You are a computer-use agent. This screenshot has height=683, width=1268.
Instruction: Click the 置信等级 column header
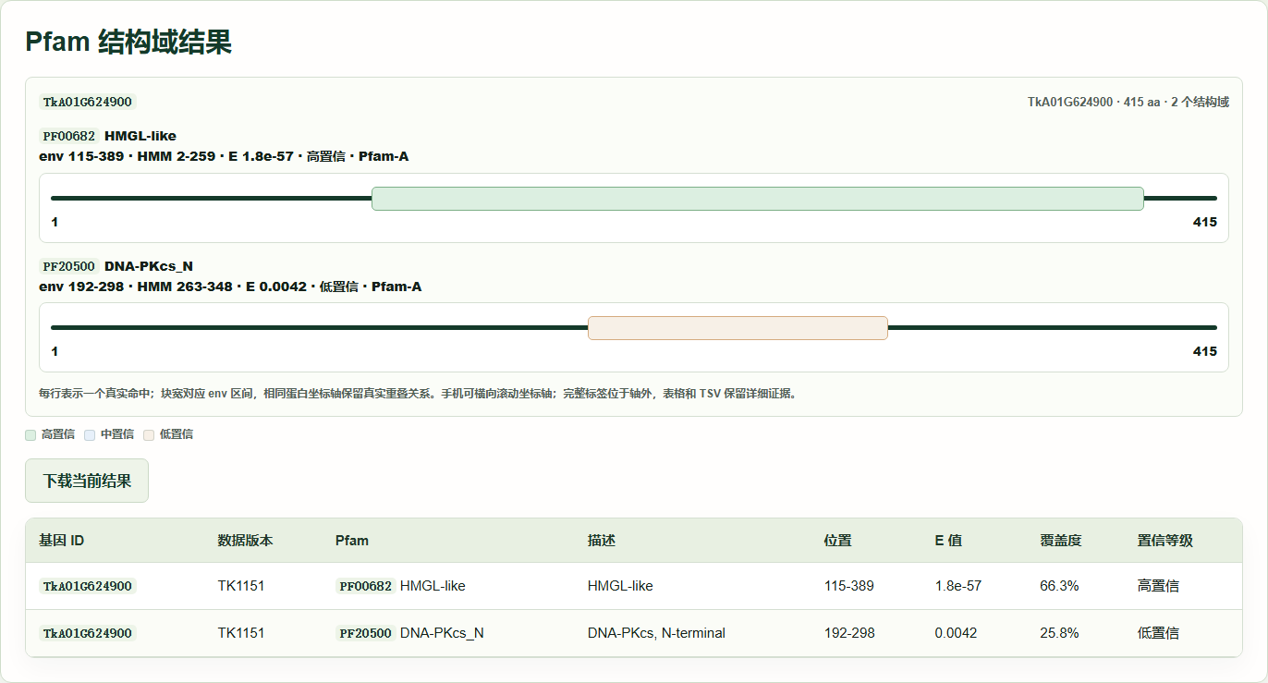pos(1165,541)
